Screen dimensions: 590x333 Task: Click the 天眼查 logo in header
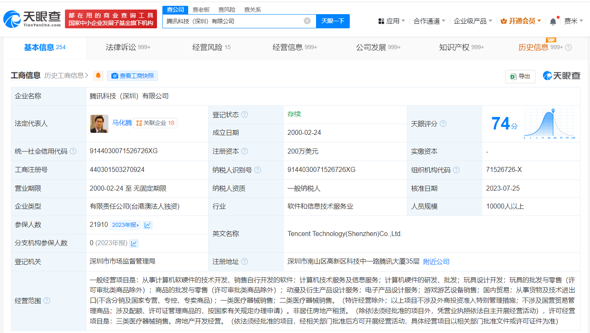pos(32,19)
